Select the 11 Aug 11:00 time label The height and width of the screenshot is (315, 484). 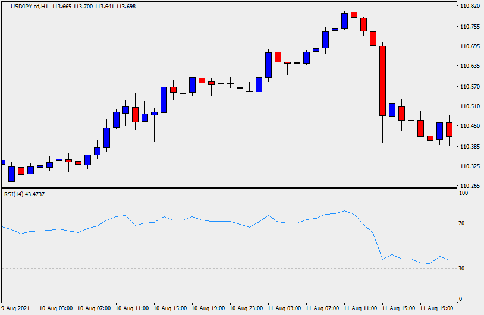click(362, 308)
